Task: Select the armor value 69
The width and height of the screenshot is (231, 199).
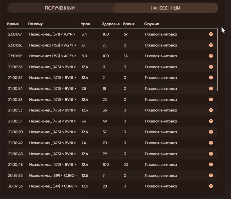Action: (x=125, y=34)
